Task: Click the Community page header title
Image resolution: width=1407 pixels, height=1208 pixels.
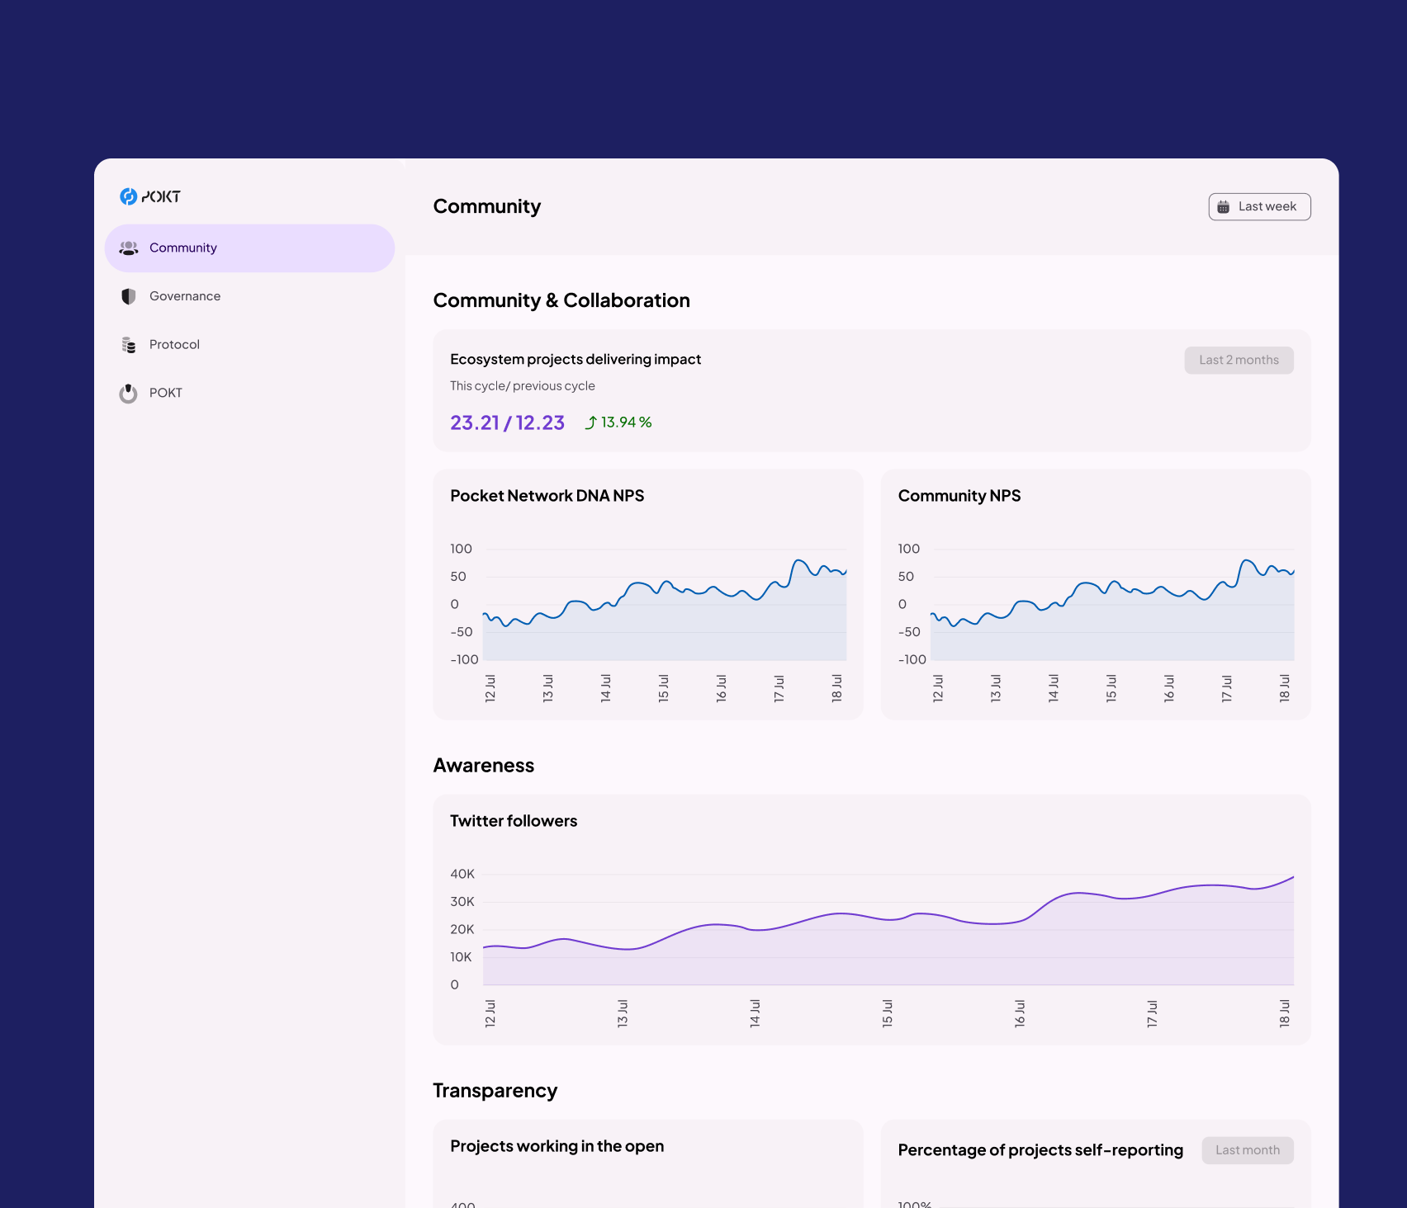Action: click(x=487, y=207)
